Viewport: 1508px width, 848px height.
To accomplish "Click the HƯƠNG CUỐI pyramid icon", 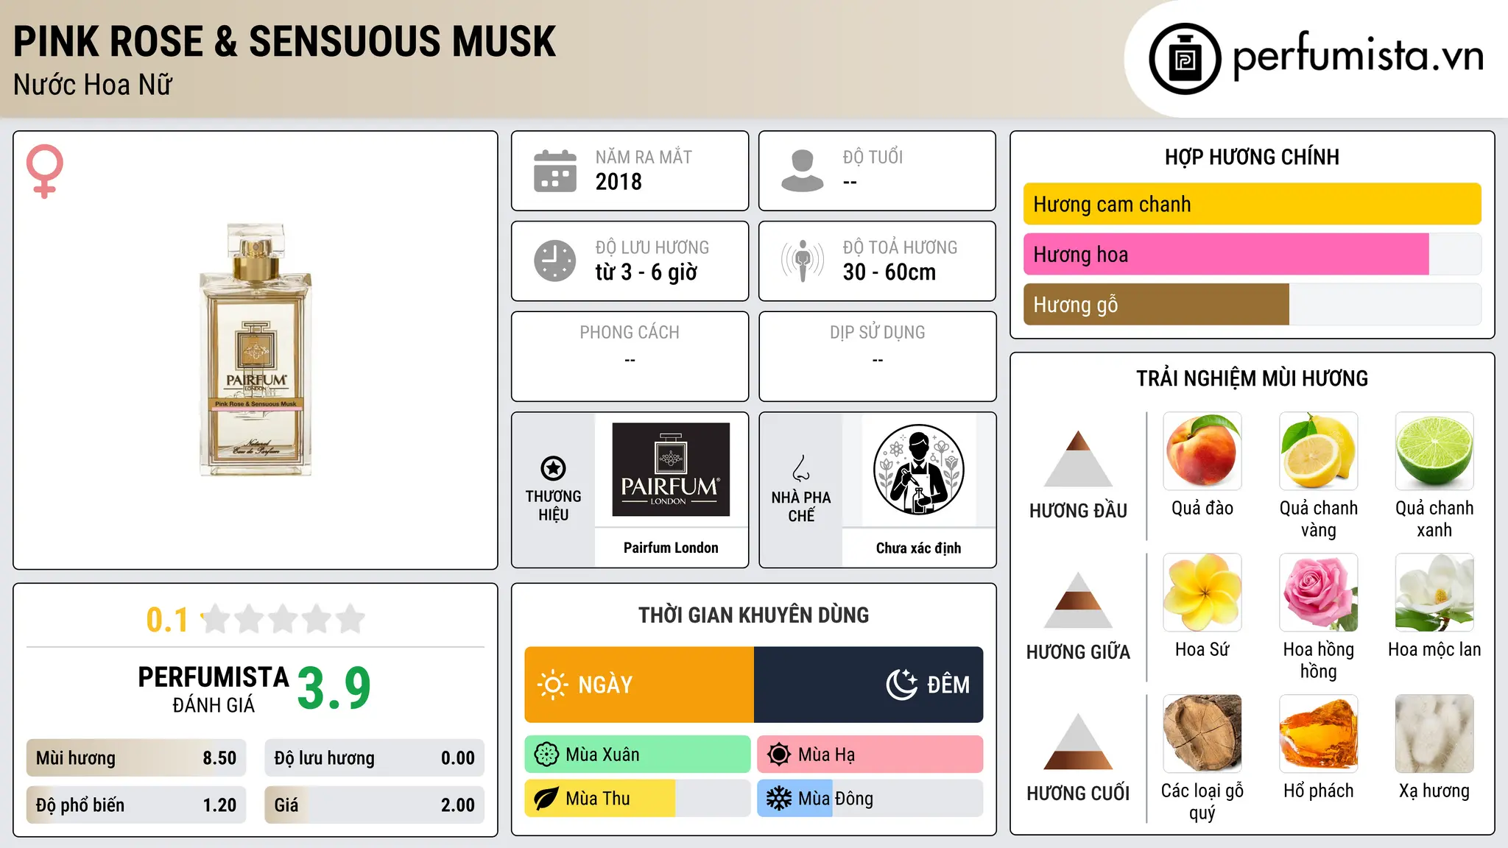I will point(1078,741).
